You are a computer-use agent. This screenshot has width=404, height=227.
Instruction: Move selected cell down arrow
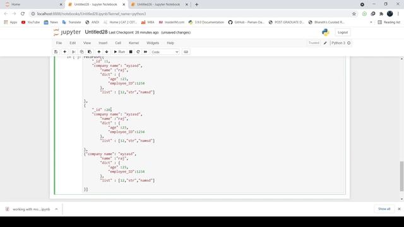coord(107,52)
